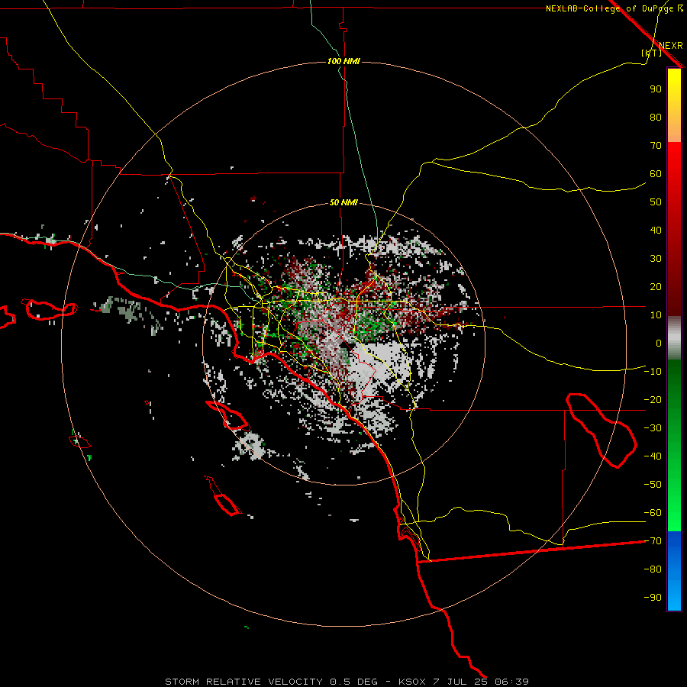
Task: Click the "NEXR" label near the top right
Action: point(671,46)
